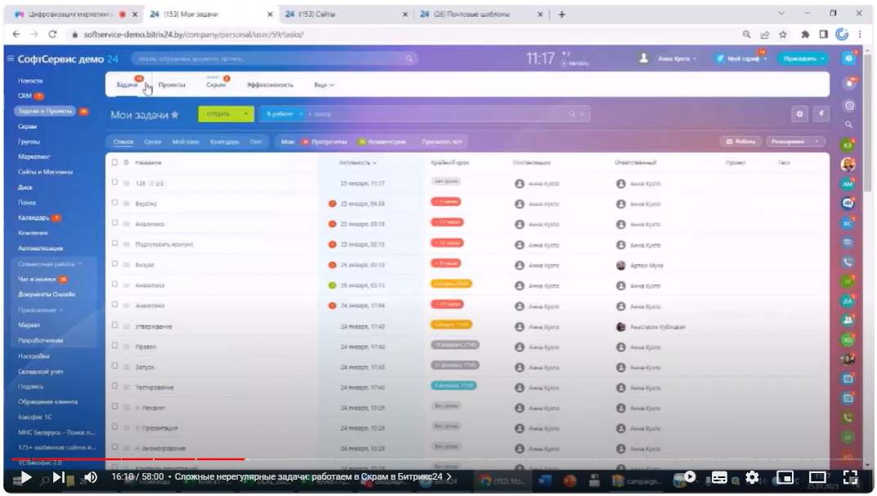This screenshot has height=496, width=877.
Task: Expand the Еще menu
Action: pyautogui.click(x=324, y=85)
